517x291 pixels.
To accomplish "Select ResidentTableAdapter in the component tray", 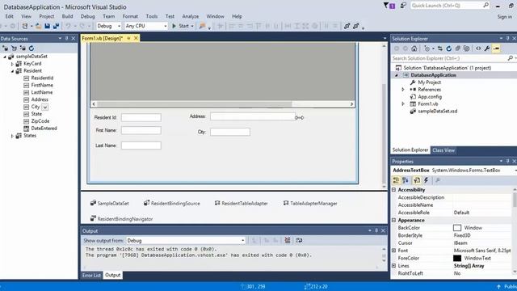I will 241,203.
